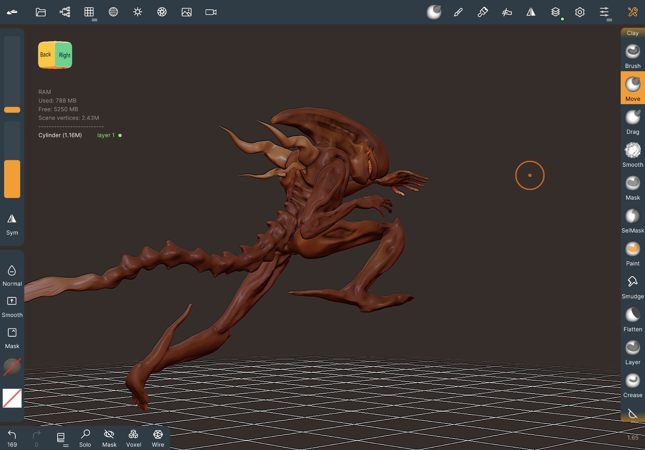Select the Clay brush tool

(x=632, y=33)
